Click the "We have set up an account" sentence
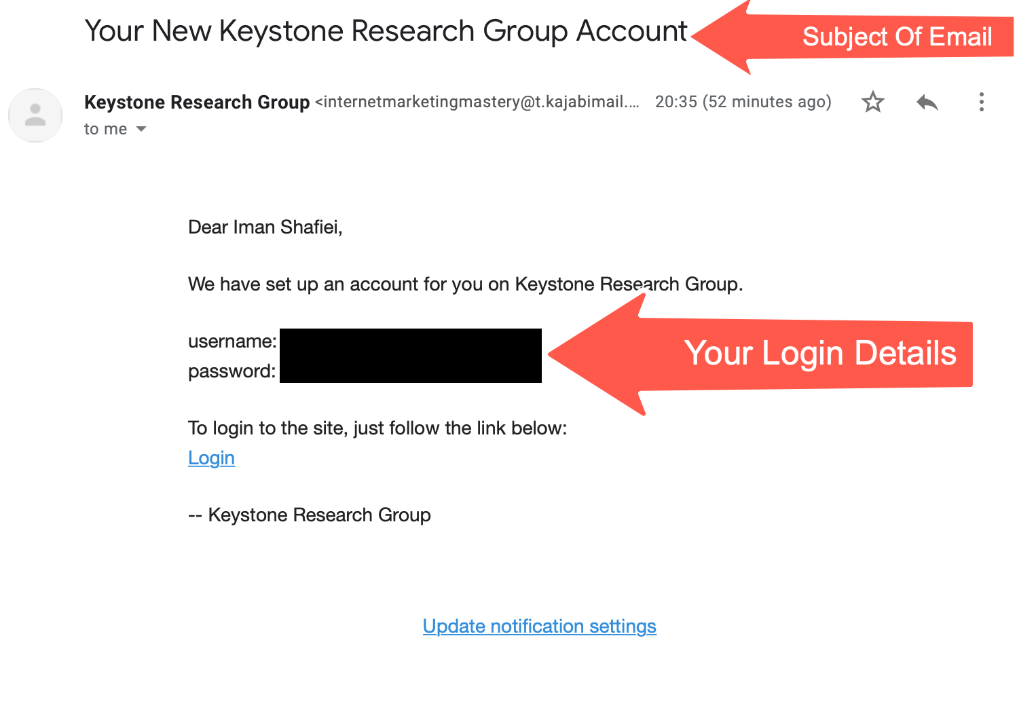Image resolution: width=1036 pixels, height=725 pixels. 465,284
